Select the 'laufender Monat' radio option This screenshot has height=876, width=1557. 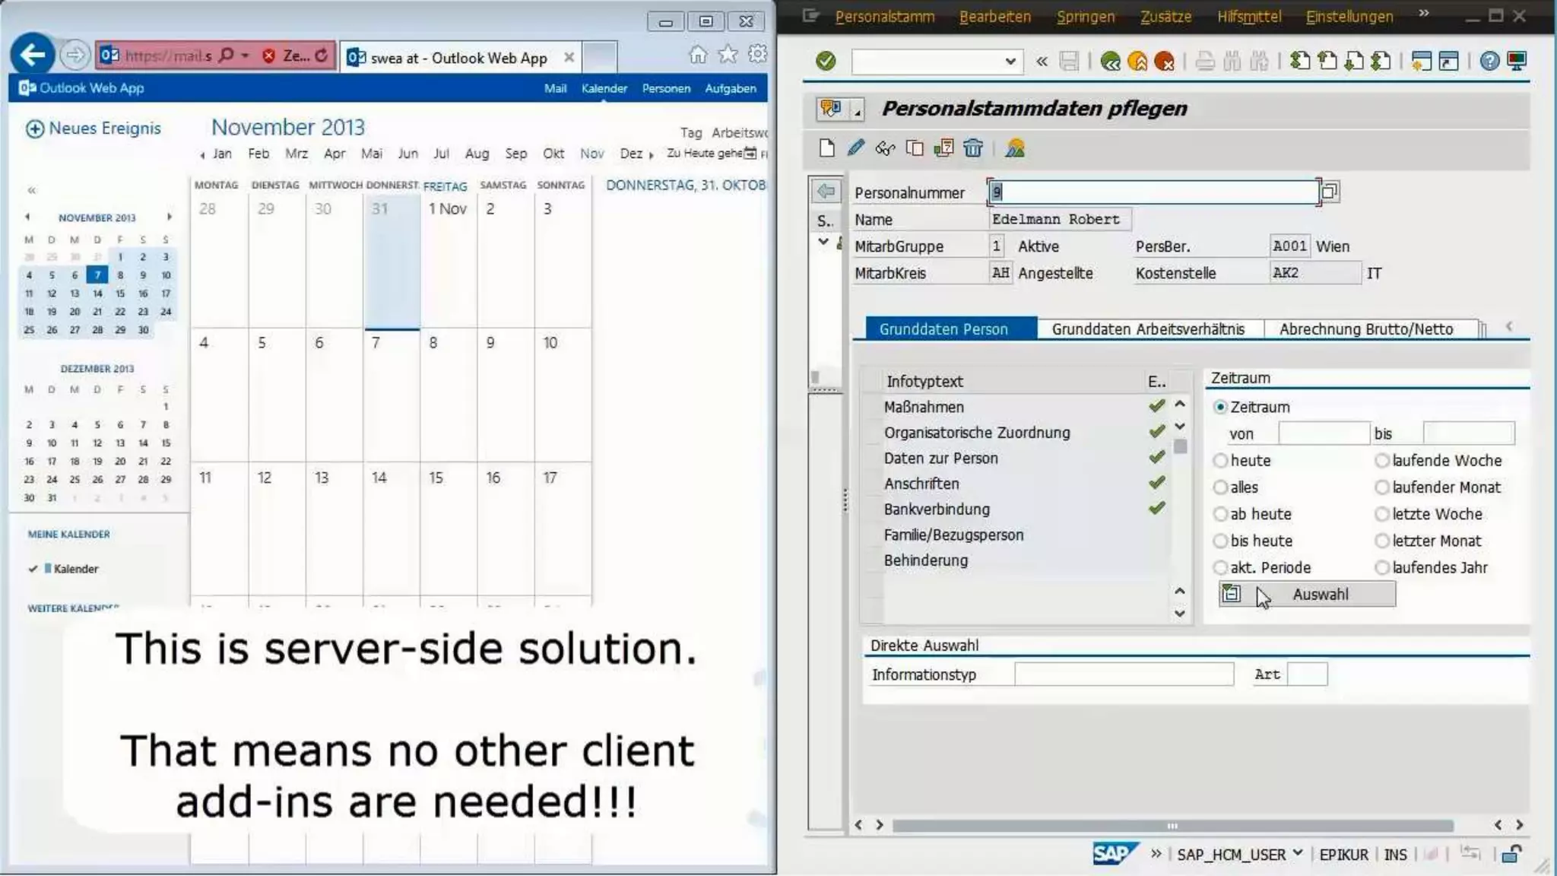(1382, 487)
